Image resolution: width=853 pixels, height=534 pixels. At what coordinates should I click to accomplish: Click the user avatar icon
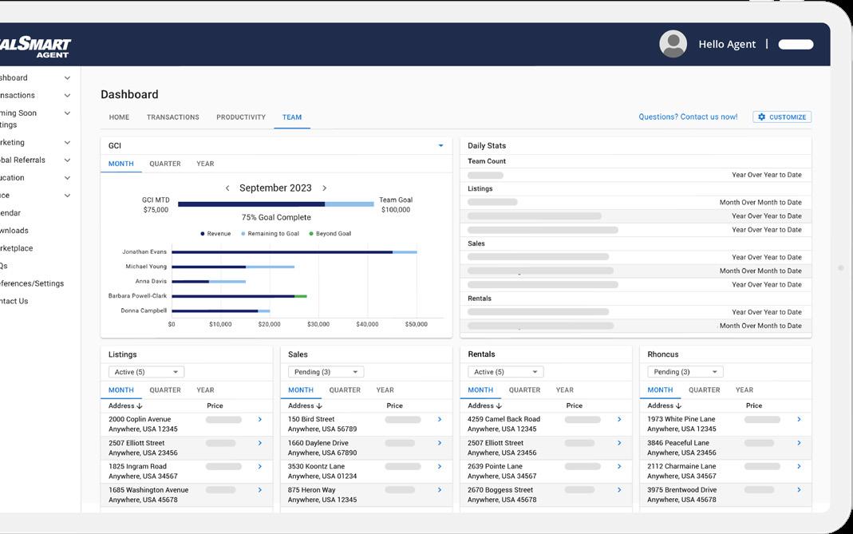(x=673, y=44)
